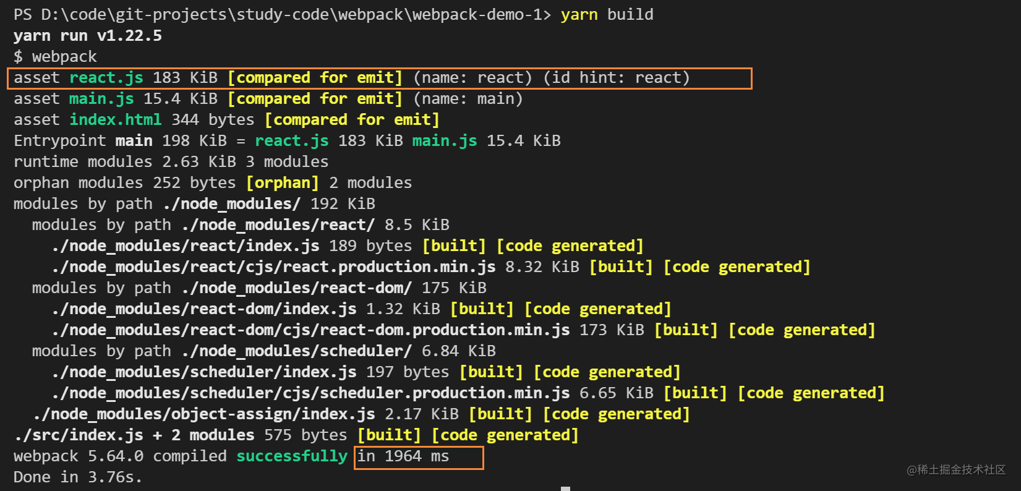Click './node_modules/ 192 KiB' path line
This screenshot has width=1021, height=491.
269,203
